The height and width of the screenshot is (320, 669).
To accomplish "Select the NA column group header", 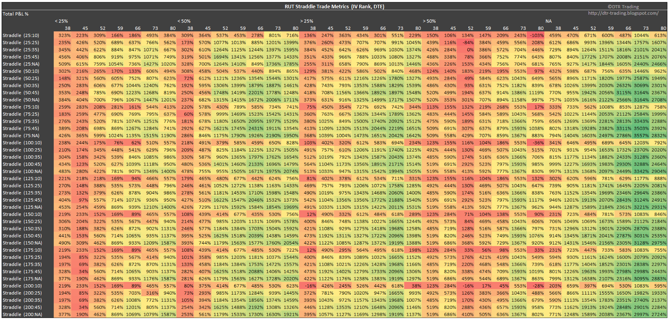I will 549,21.
